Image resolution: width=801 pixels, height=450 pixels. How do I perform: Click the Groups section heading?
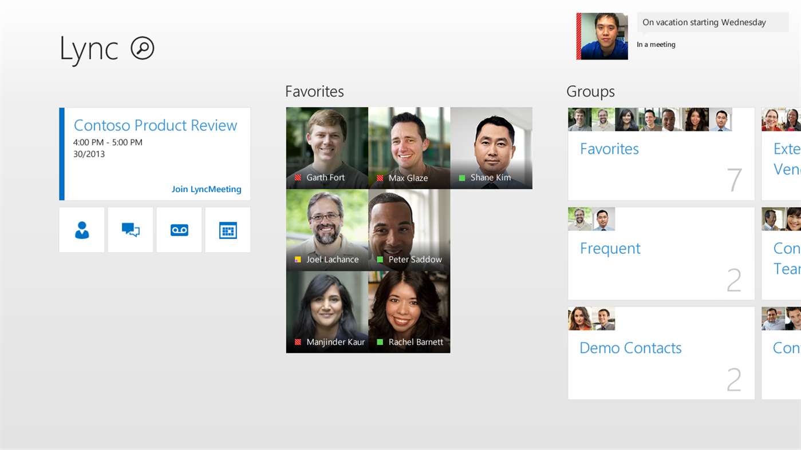coord(590,91)
